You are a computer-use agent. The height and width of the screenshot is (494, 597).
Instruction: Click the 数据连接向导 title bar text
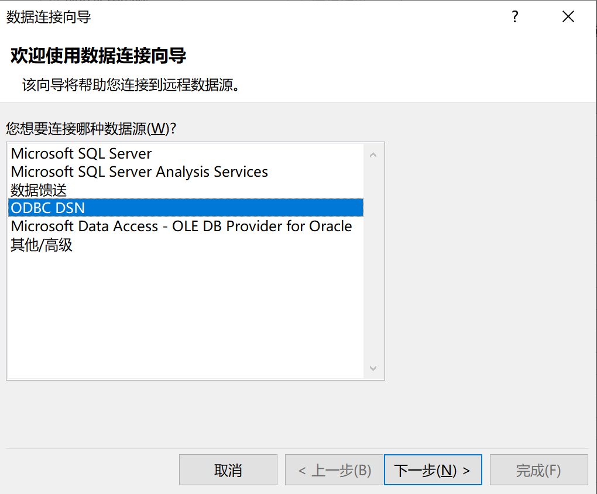coord(49,17)
